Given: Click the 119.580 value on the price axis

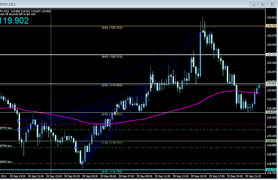Looking at the screenshot, I should pyautogui.click(x=271, y=108).
